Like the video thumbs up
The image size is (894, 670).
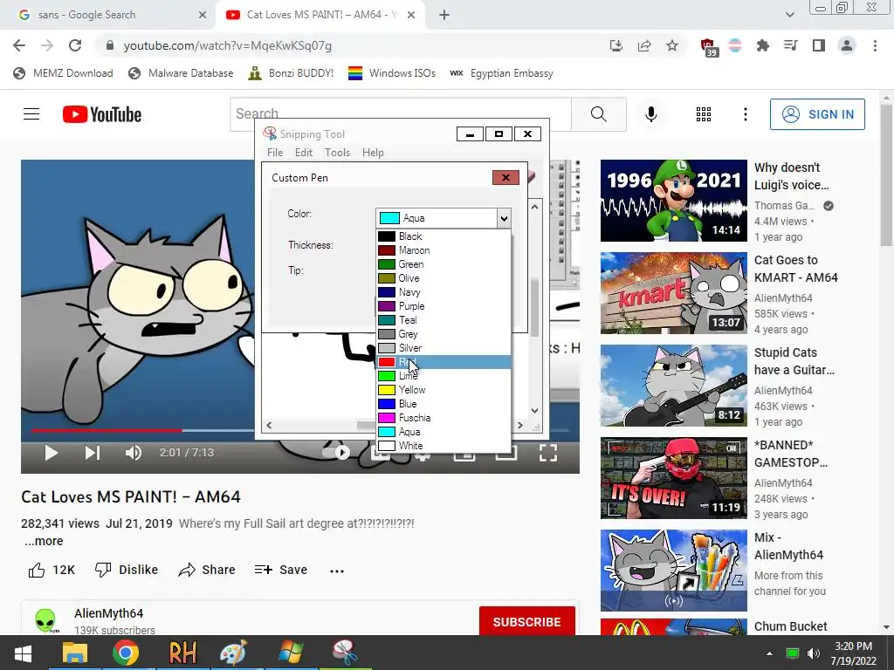pyautogui.click(x=52, y=570)
